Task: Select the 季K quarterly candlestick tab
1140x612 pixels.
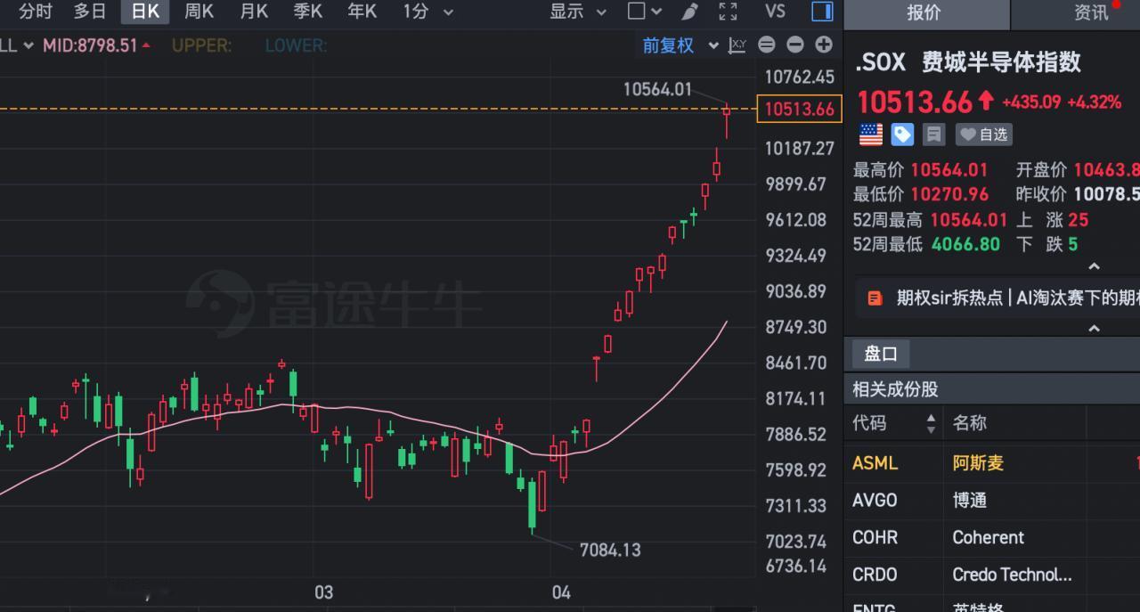Action: point(308,12)
